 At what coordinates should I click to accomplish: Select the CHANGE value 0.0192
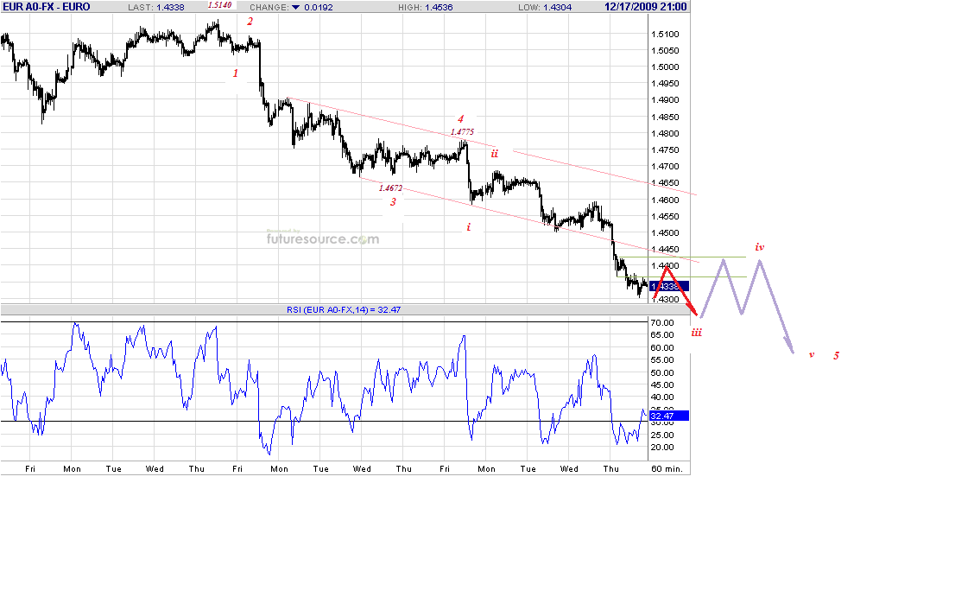319,7
